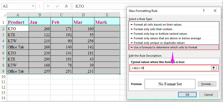Viewport: 223px width, 102px height.
Task: Select 'Format all cells based on their values'
Action: pyautogui.click(x=158, y=25)
